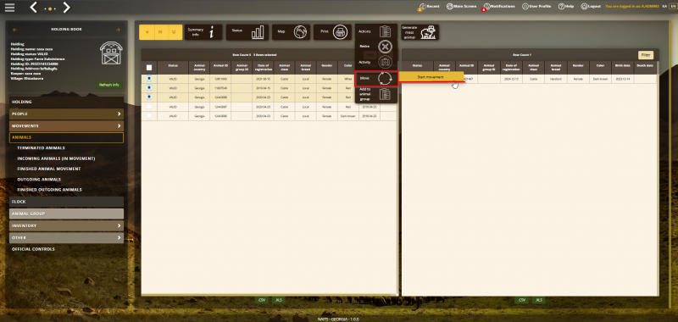Check the fourth animal row checkbox
Image resolution: width=678 pixels, height=322 pixels.
[149, 106]
